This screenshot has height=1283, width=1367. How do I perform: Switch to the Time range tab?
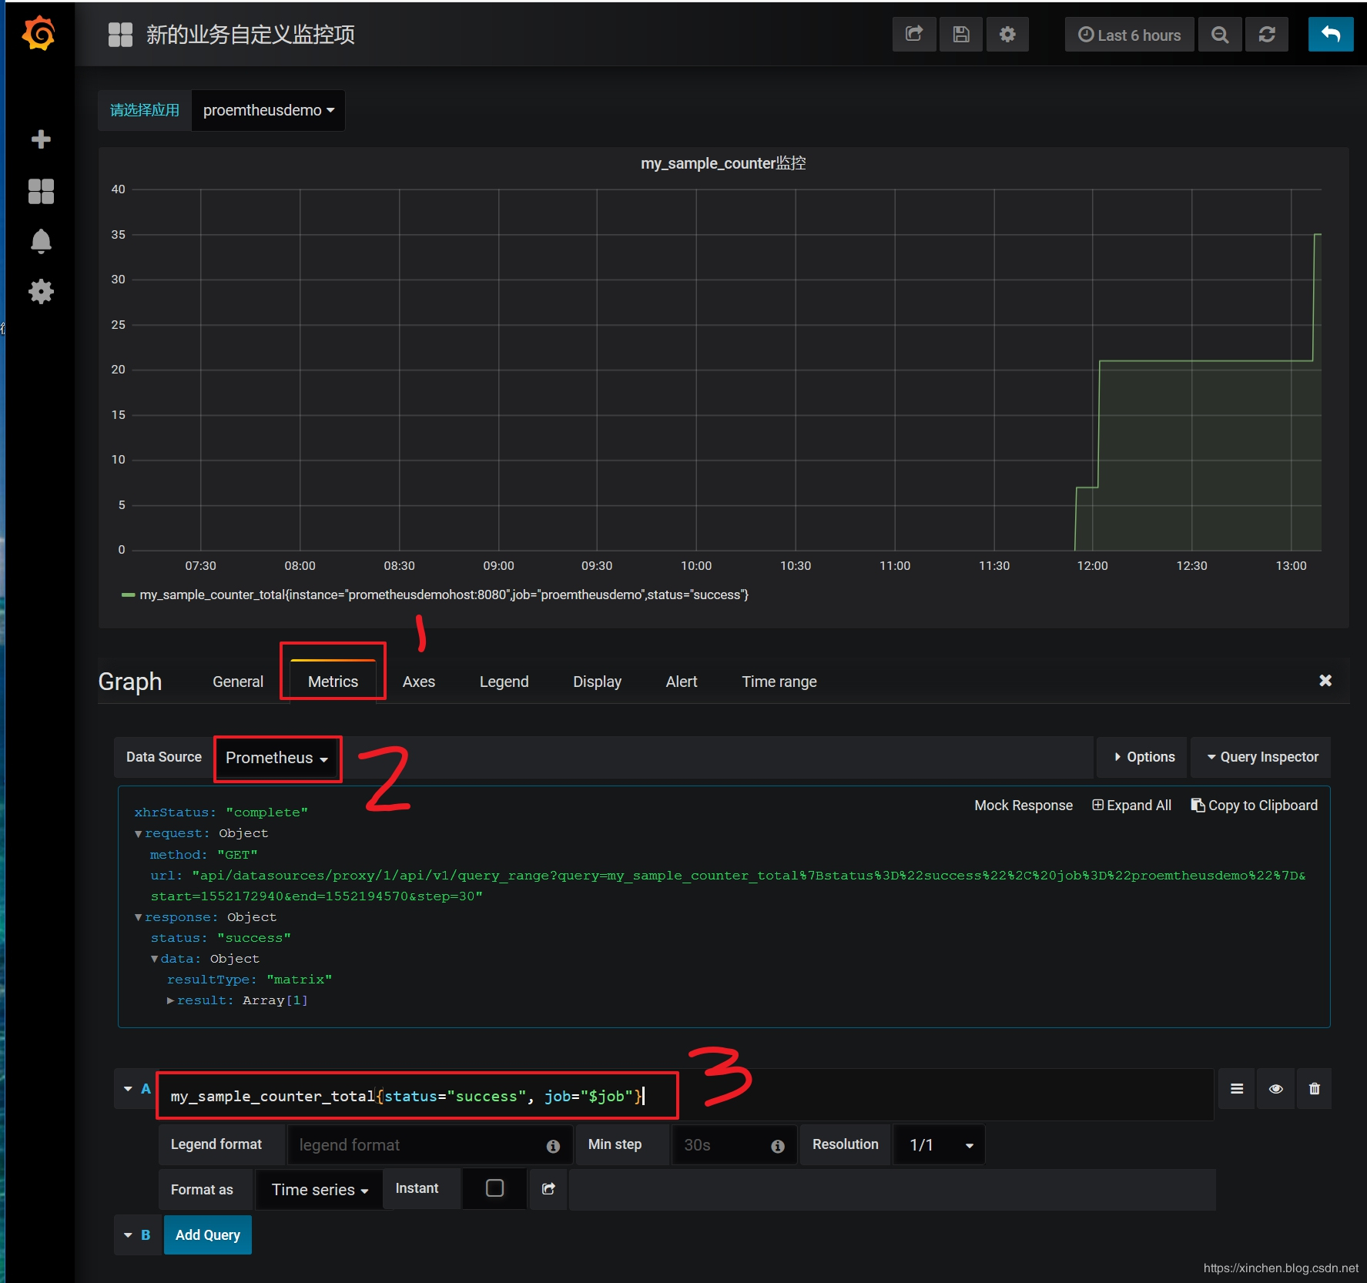coord(779,682)
